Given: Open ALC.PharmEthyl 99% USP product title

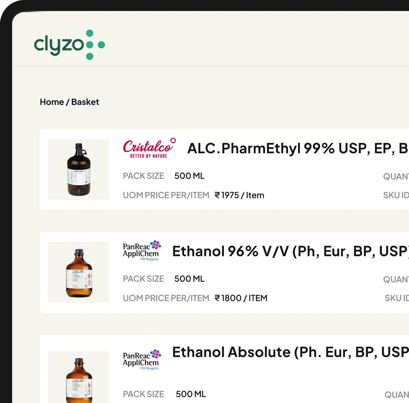Looking at the screenshot, I should (298, 149).
